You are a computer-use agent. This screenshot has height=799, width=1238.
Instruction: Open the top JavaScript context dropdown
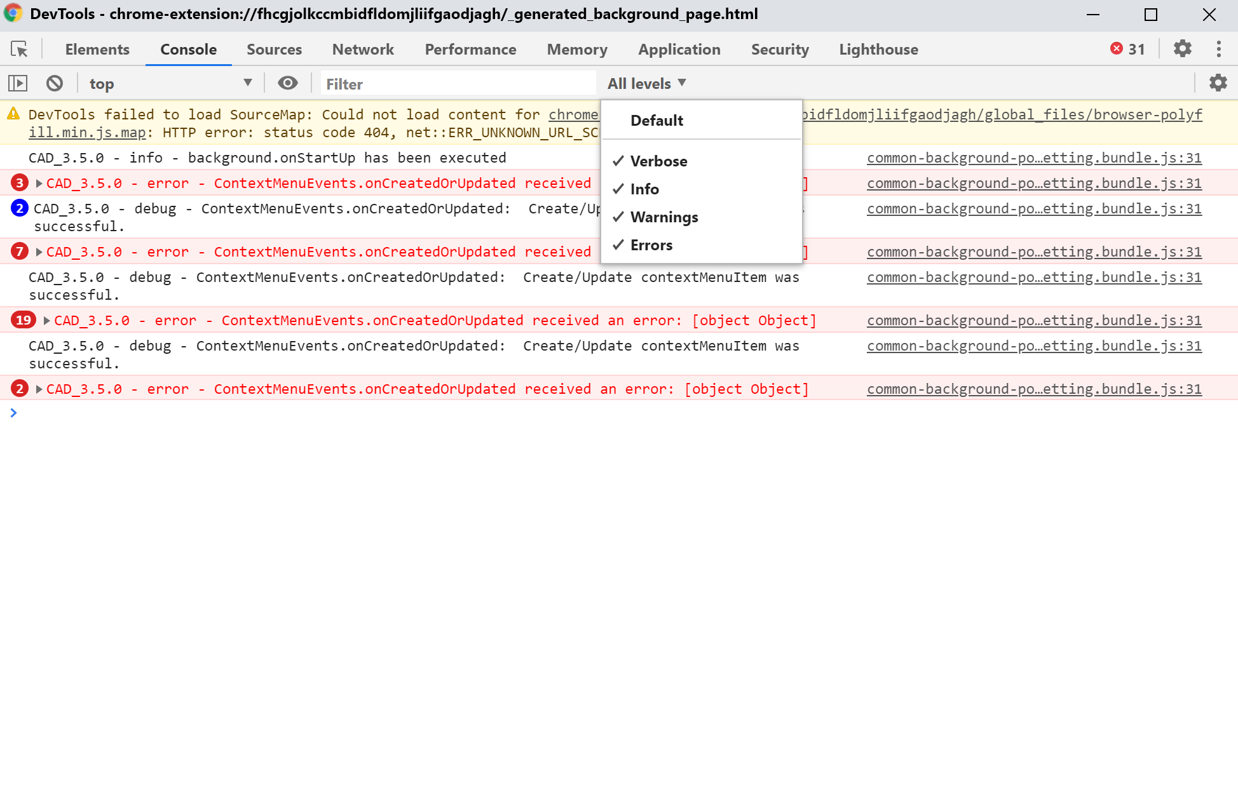click(170, 83)
